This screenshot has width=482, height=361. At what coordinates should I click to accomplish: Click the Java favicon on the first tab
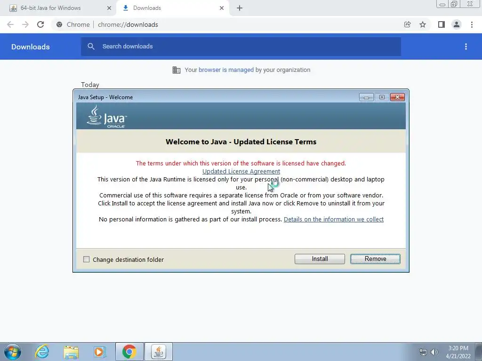click(13, 8)
